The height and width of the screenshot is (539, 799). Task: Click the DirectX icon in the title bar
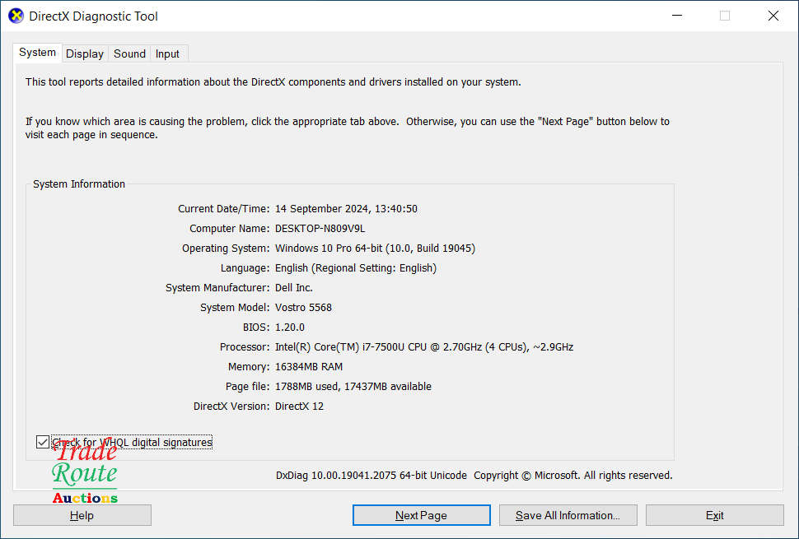pyautogui.click(x=15, y=16)
